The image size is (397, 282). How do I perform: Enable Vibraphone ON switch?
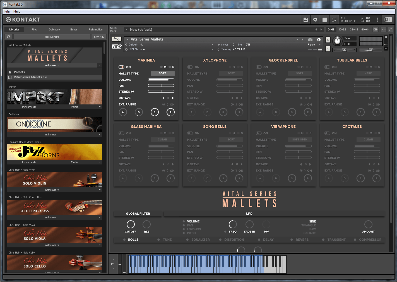click(x=259, y=133)
